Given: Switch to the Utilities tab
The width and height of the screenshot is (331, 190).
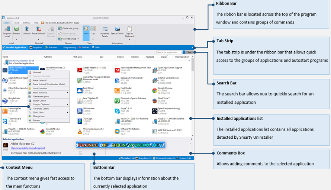Looking at the screenshot, I should tap(84, 48).
